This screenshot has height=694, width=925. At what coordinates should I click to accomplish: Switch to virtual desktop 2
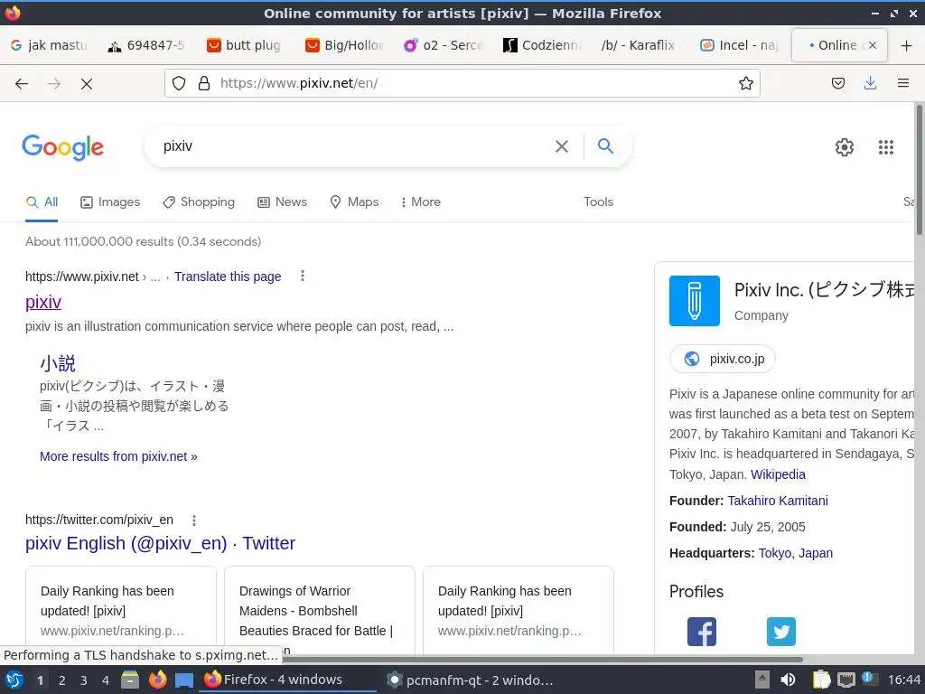pos(62,680)
